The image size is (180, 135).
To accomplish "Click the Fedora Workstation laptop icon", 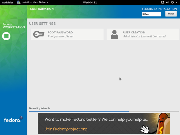I will 6,36.
